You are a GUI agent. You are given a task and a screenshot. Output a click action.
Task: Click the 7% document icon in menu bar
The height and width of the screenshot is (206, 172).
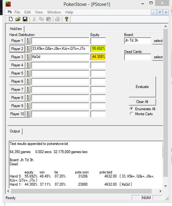pos(9,12)
